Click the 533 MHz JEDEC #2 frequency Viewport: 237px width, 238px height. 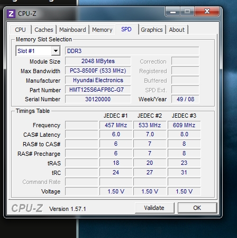(x=150, y=125)
